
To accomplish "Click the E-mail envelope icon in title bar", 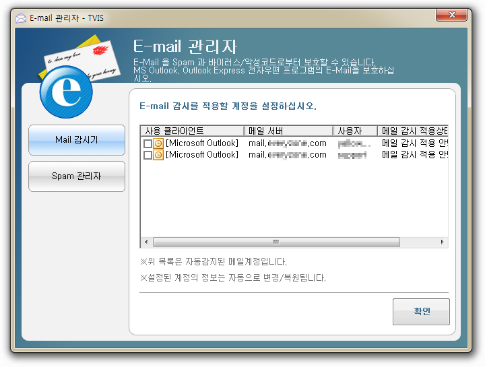I will tap(21, 18).
